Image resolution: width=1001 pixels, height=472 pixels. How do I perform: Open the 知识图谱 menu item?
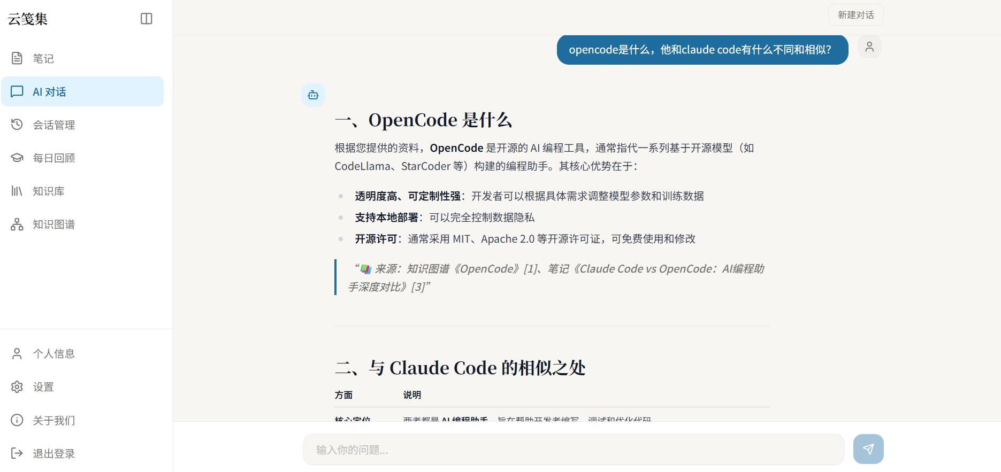pyautogui.click(x=82, y=224)
